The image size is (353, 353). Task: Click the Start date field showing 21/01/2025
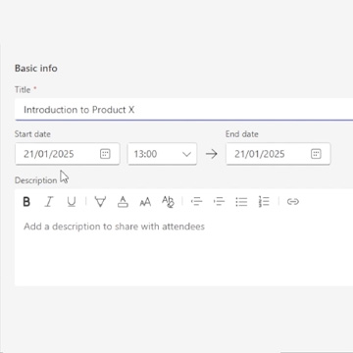coord(68,154)
